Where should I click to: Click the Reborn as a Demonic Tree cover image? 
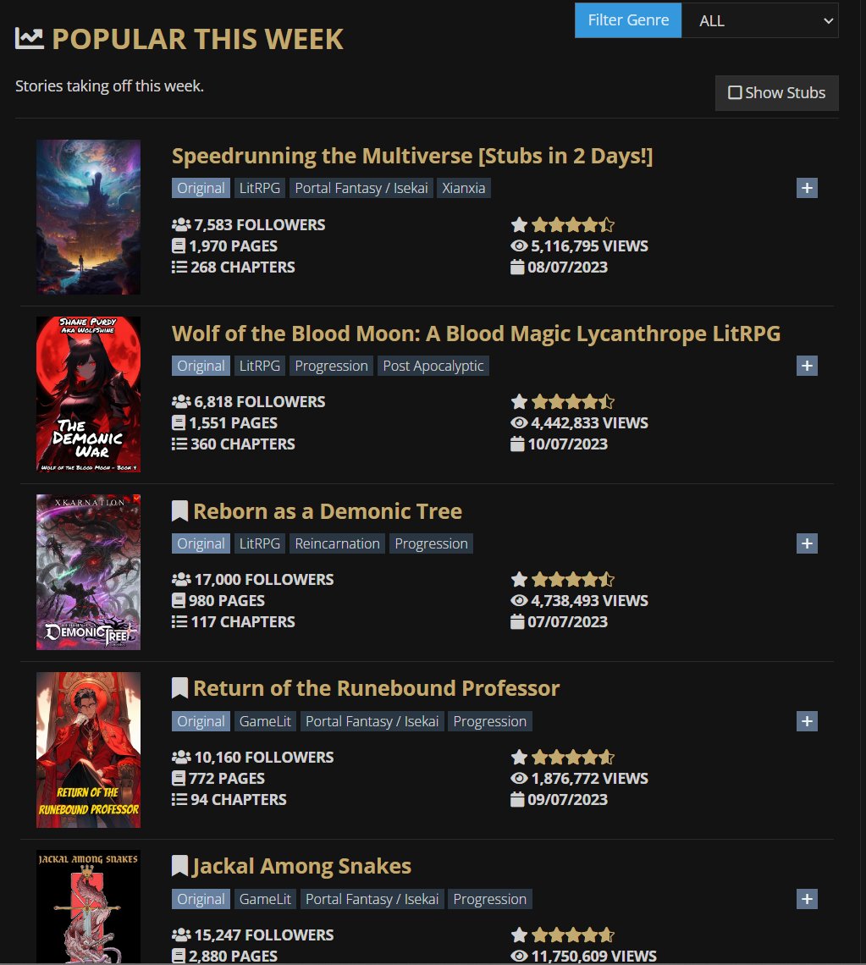tap(88, 571)
